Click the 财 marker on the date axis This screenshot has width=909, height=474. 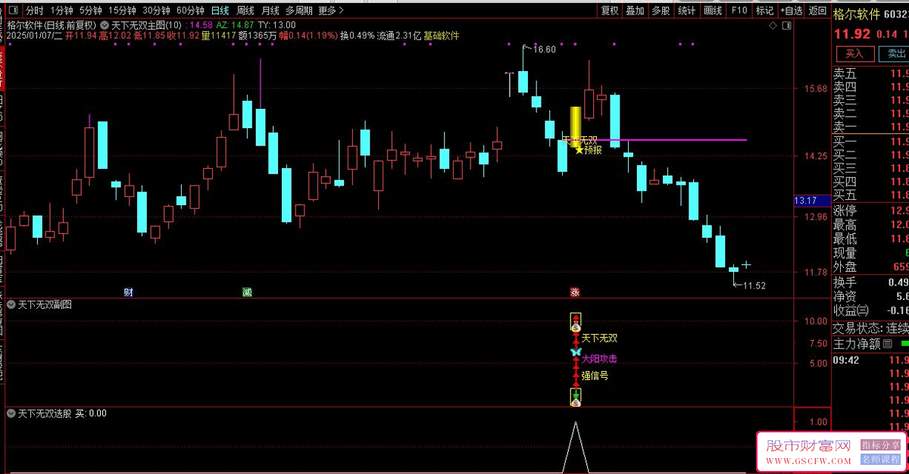[129, 292]
